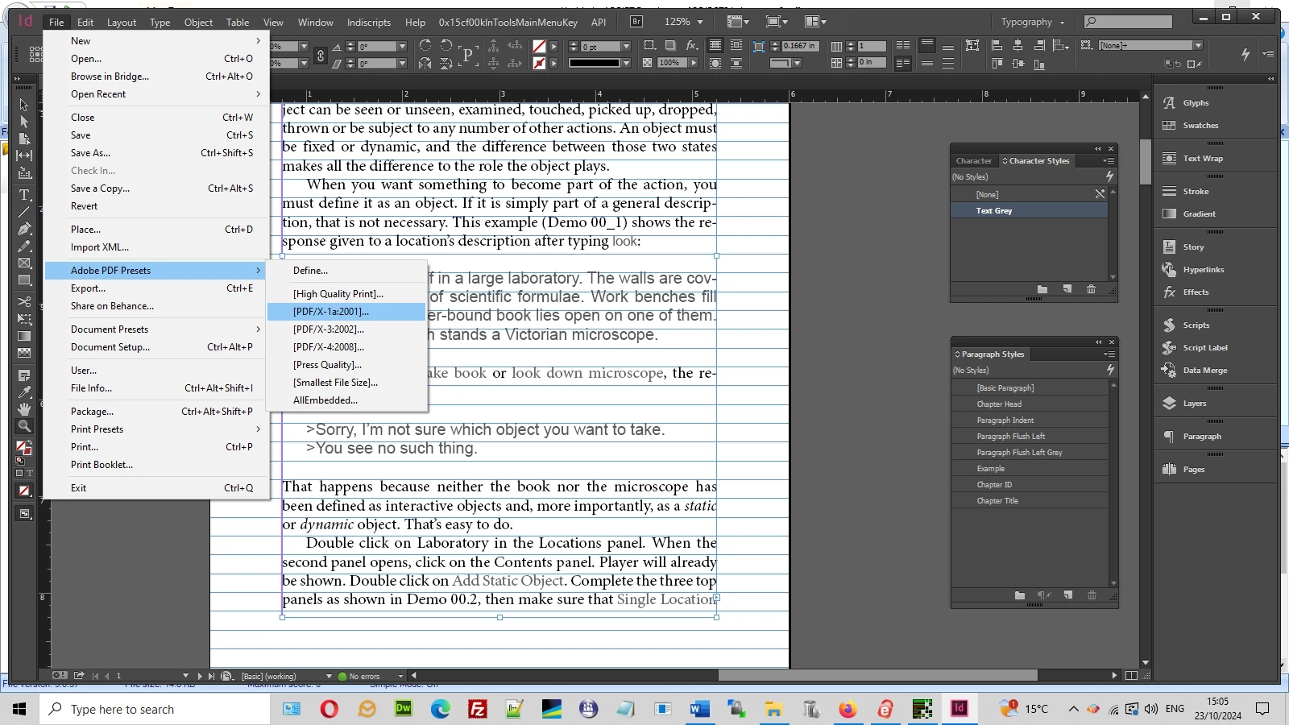Screen dimensions: 1289x725
Task: Select the Rectangle Frame tool
Action: pos(24,263)
